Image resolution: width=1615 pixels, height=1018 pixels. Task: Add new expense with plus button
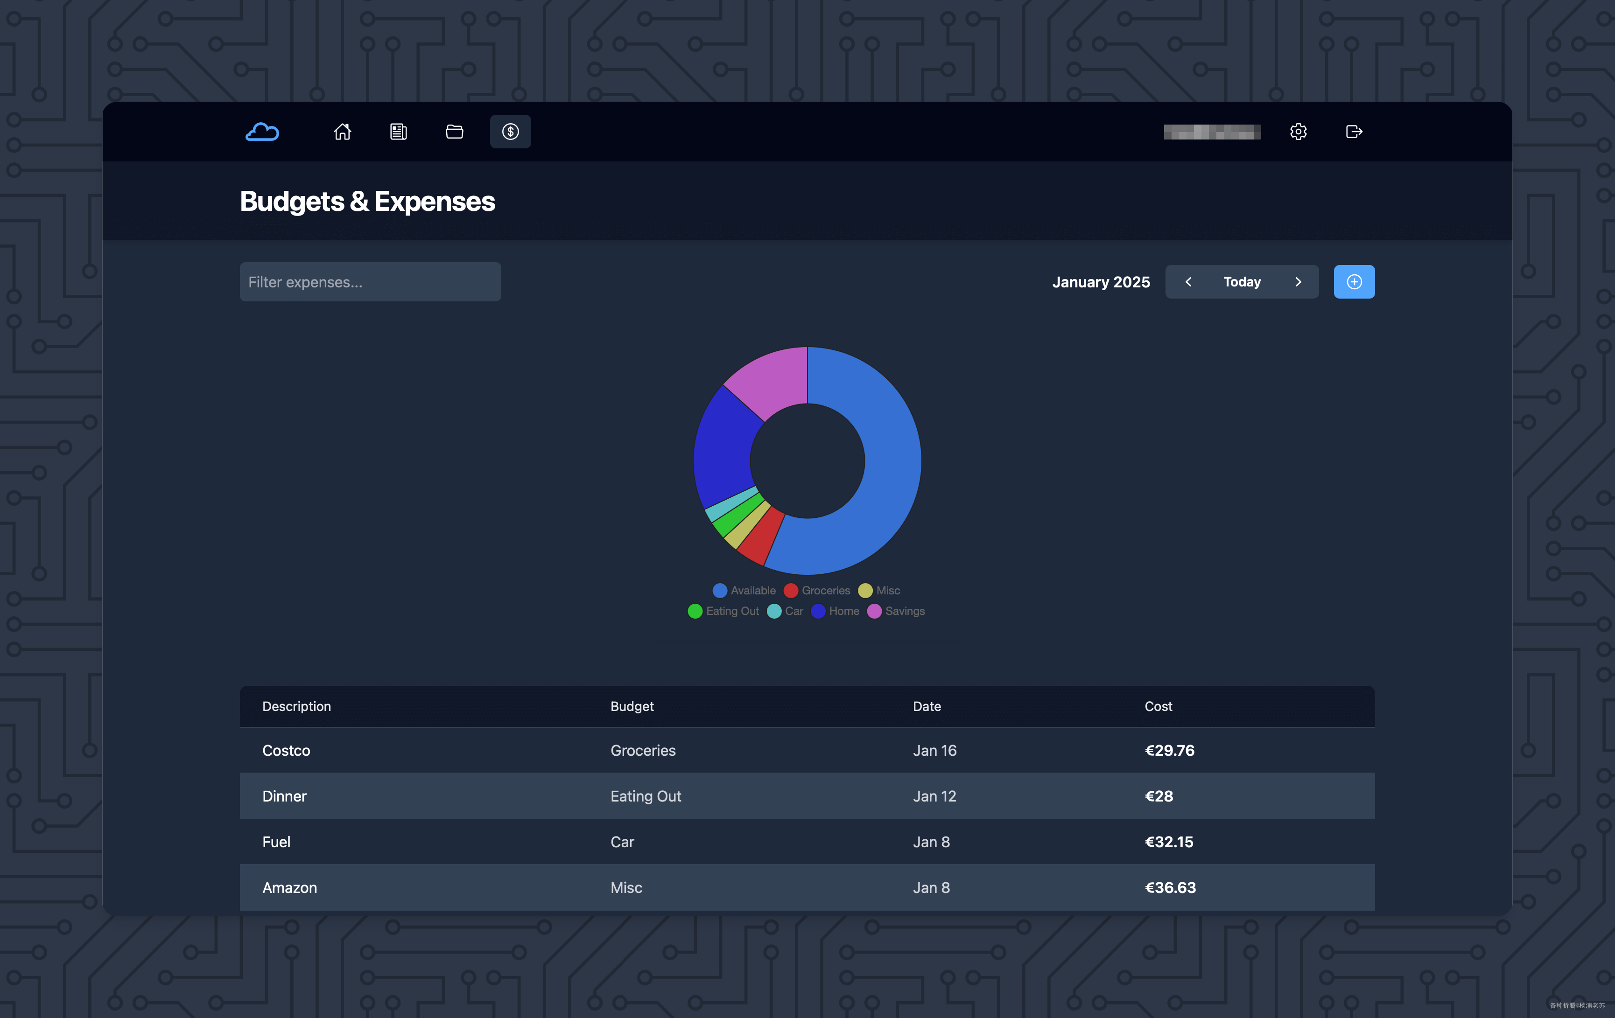[1354, 282]
